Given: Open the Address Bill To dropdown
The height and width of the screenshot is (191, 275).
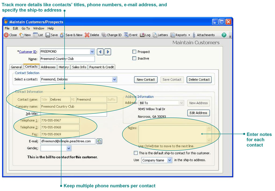Looking at the screenshot, I should pyautogui.click(x=181, y=103).
